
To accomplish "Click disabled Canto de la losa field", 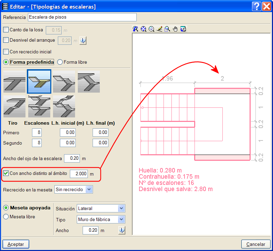I will pyautogui.click(x=54, y=30).
